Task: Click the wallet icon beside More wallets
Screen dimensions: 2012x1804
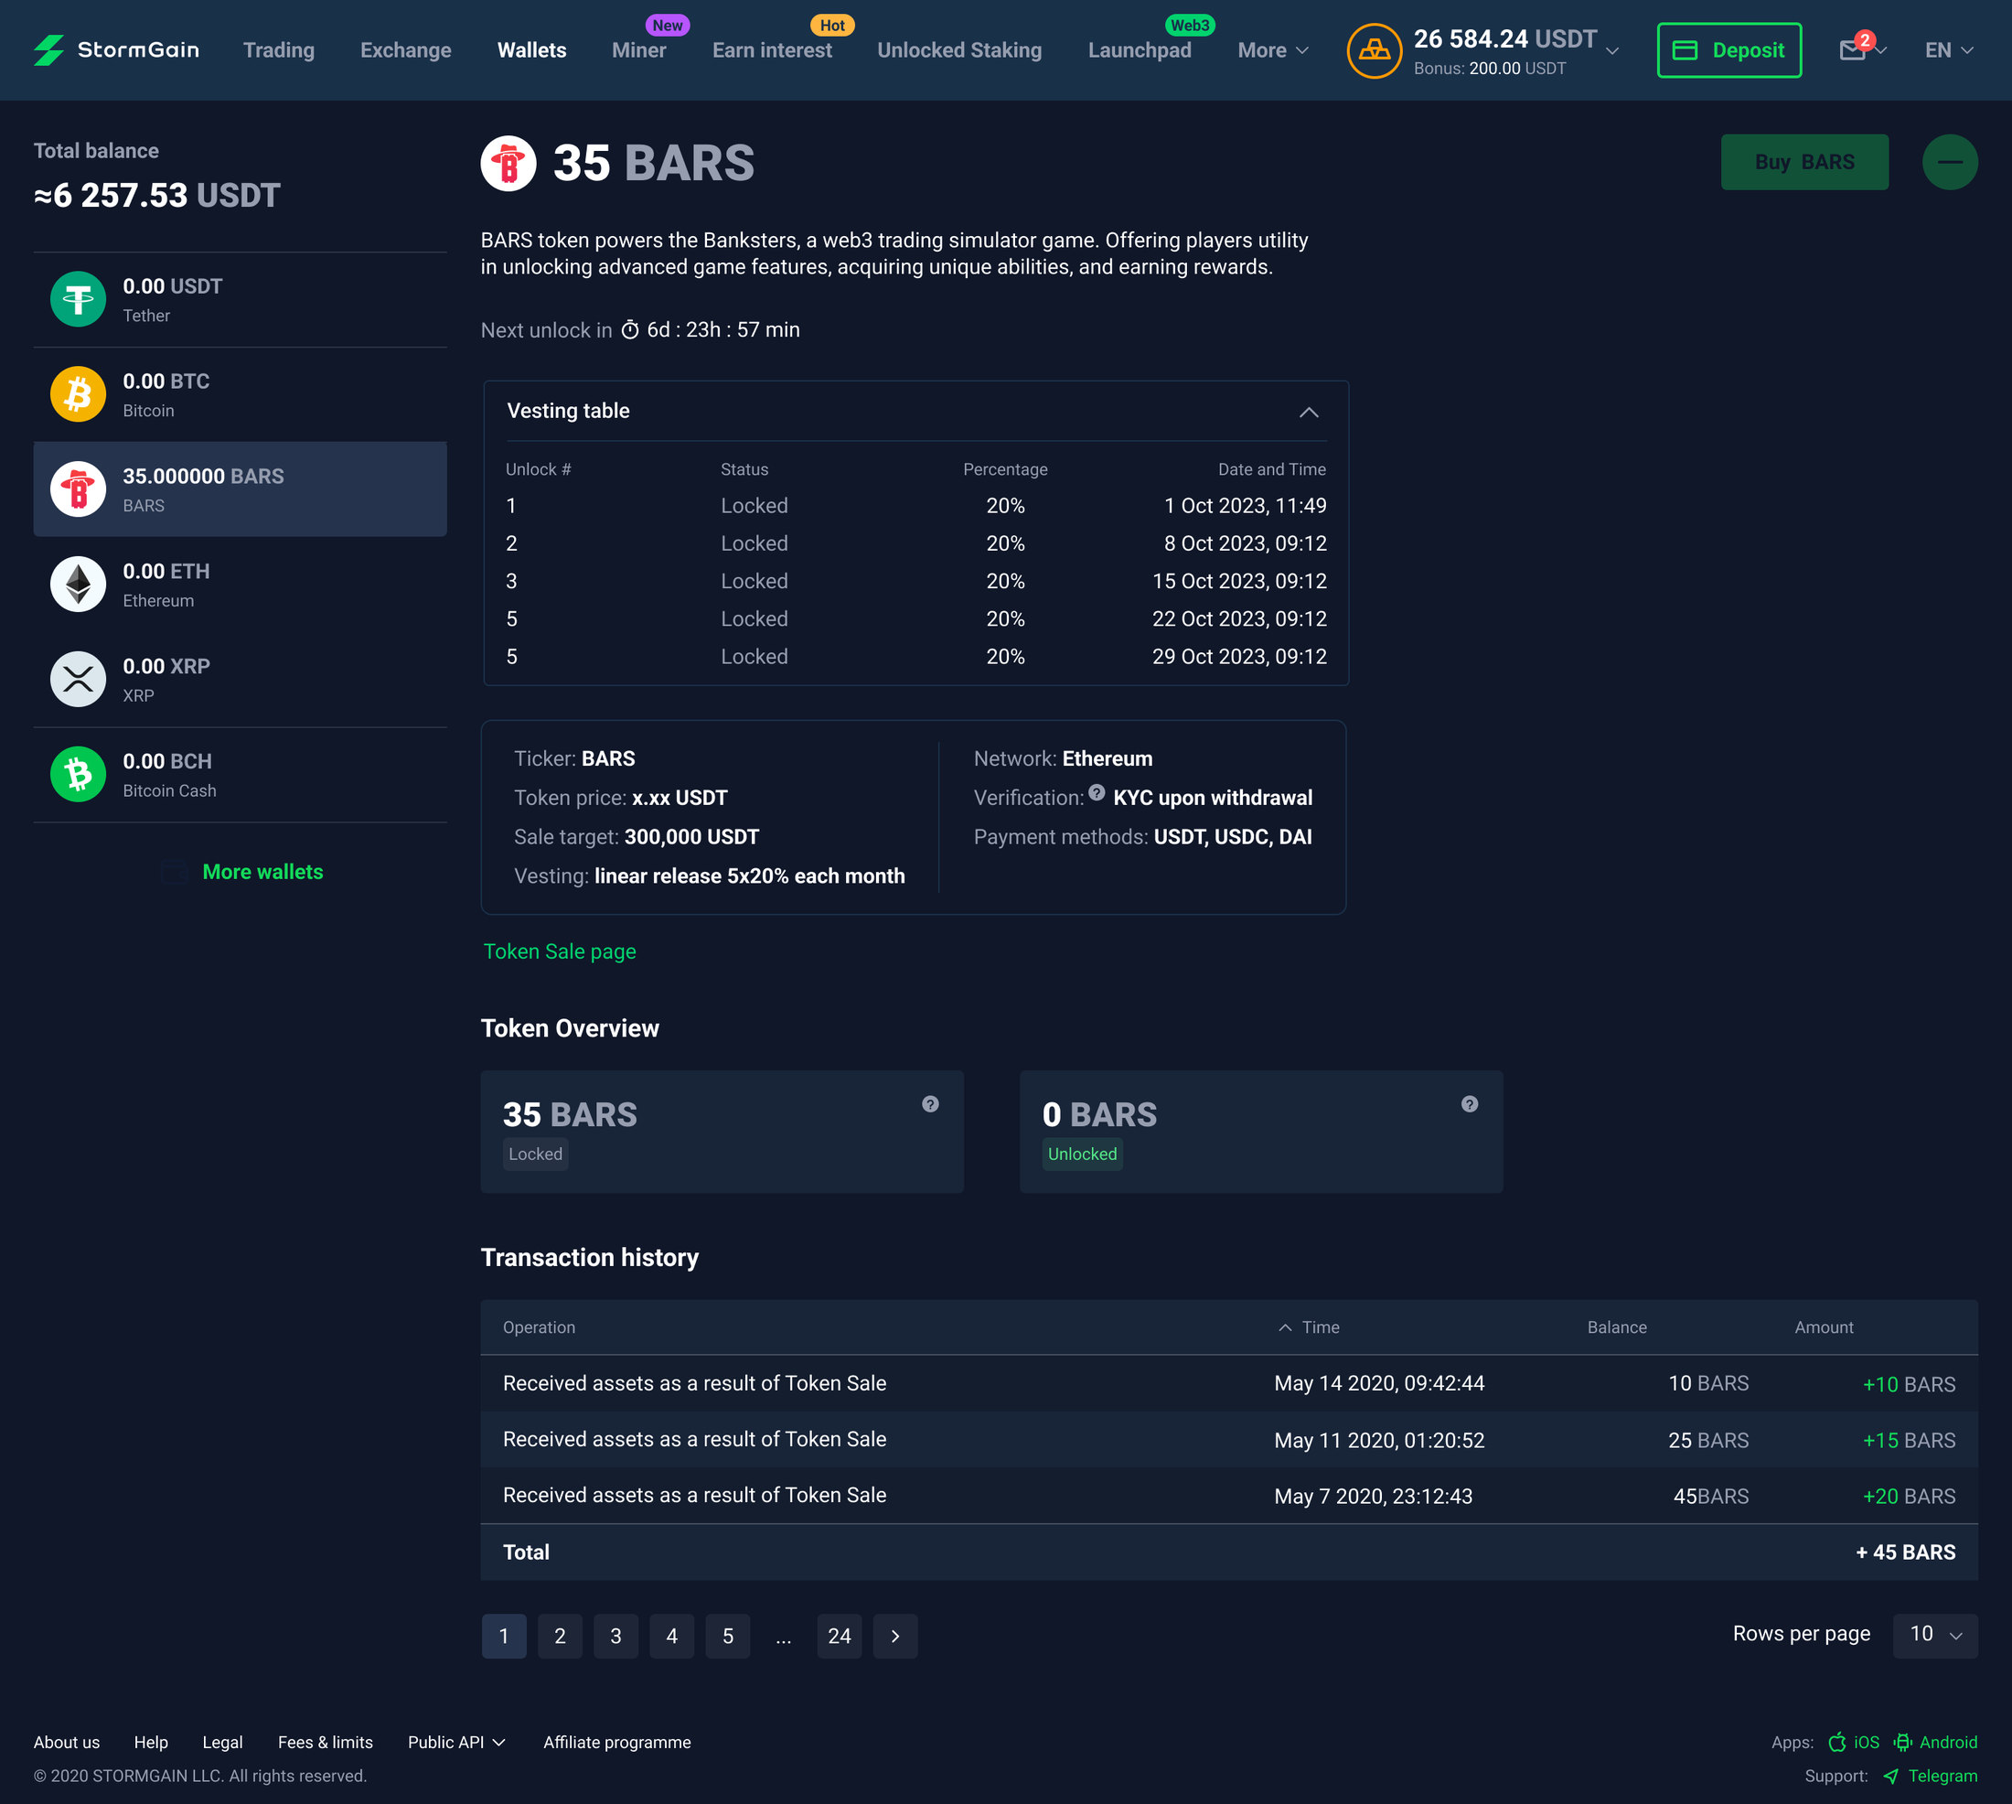Action: (174, 871)
